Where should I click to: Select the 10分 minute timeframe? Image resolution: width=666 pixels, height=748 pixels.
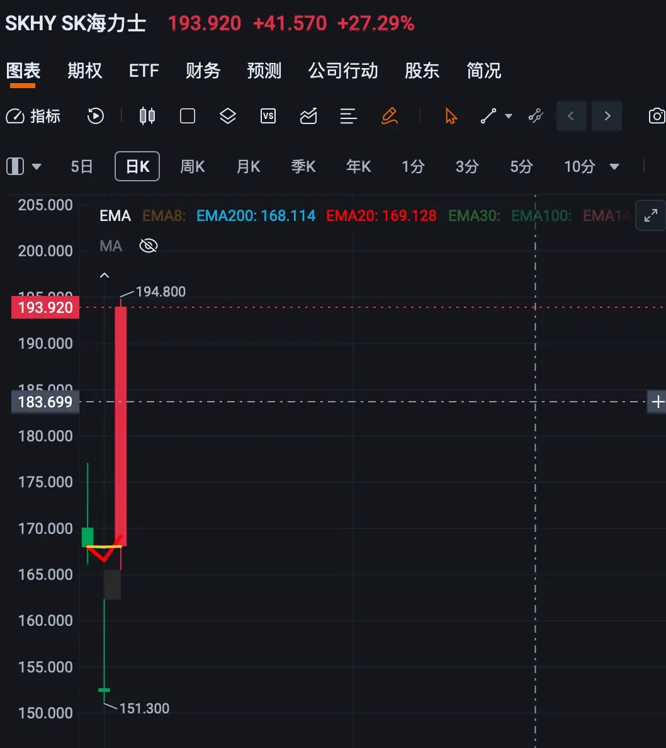pyautogui.click(x=580, y=166)
